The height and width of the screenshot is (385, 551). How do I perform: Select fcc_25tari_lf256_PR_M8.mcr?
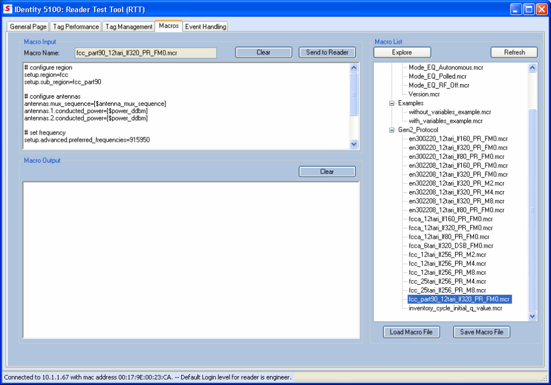tap(447, 290)
